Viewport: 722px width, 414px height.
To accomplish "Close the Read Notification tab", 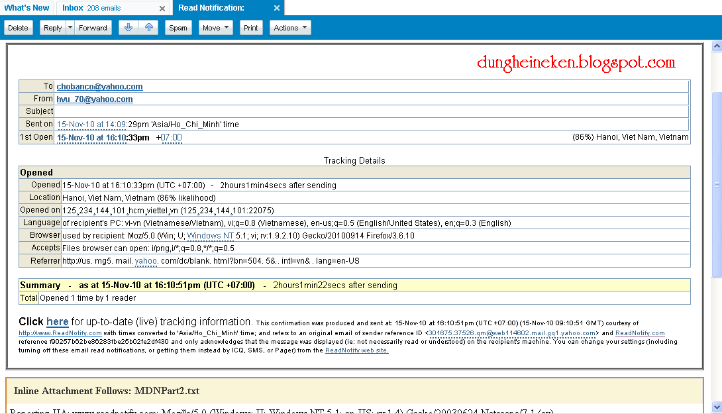I will point(277,8).
